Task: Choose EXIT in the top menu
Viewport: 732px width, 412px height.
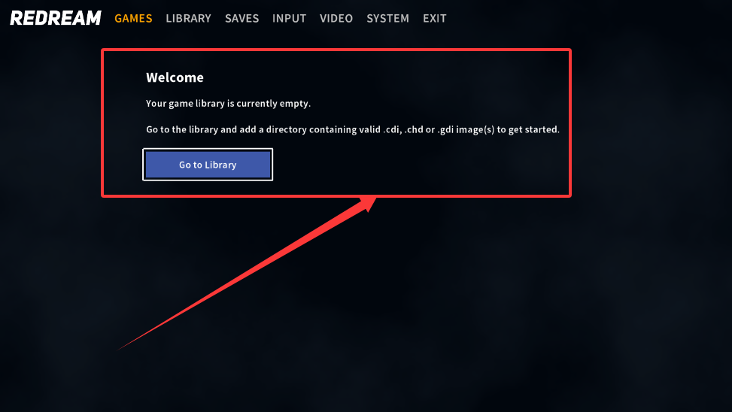Action: (435, 18)
